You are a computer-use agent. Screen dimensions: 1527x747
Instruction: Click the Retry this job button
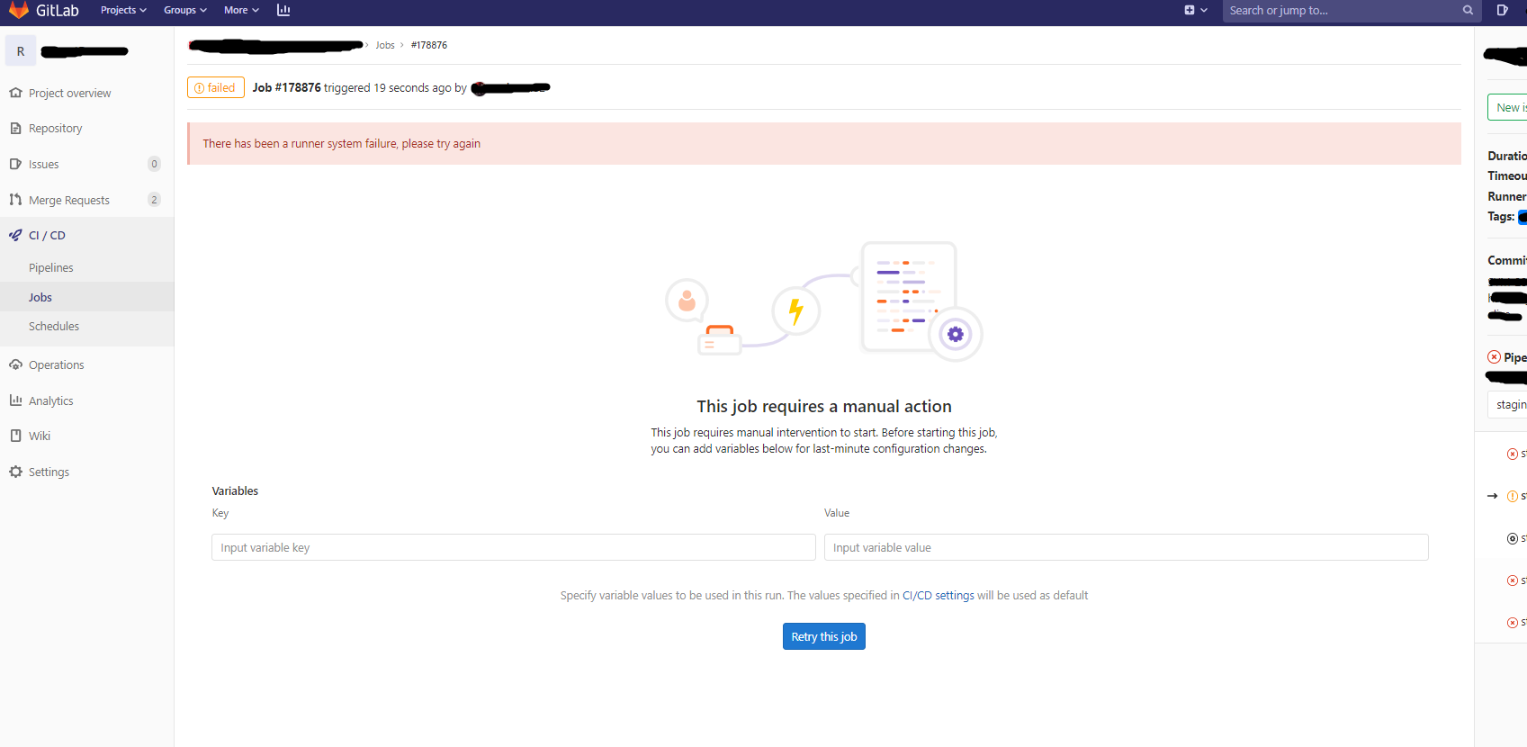pyautogui.click(x=823, y=636)
